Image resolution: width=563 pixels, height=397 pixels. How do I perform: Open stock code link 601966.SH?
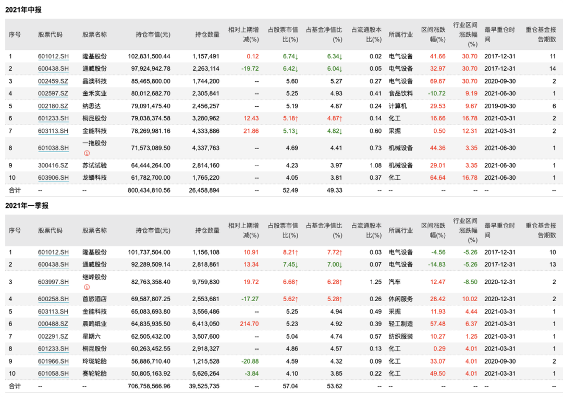coord(53,361)
